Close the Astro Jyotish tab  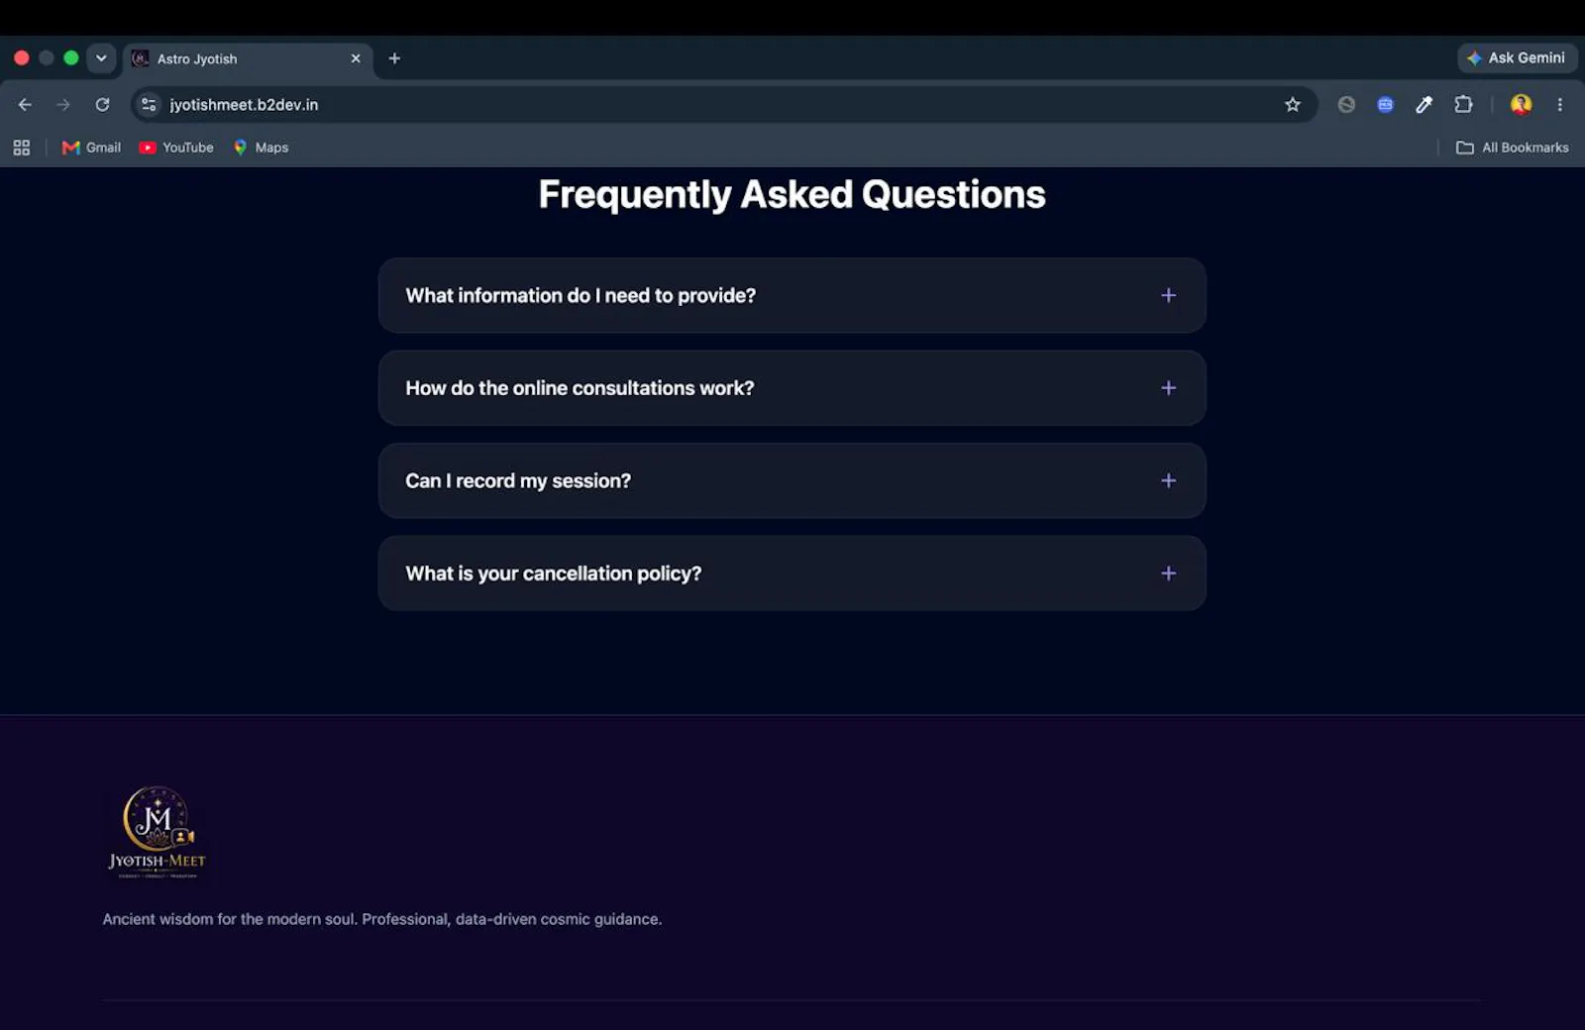[356, 58]
